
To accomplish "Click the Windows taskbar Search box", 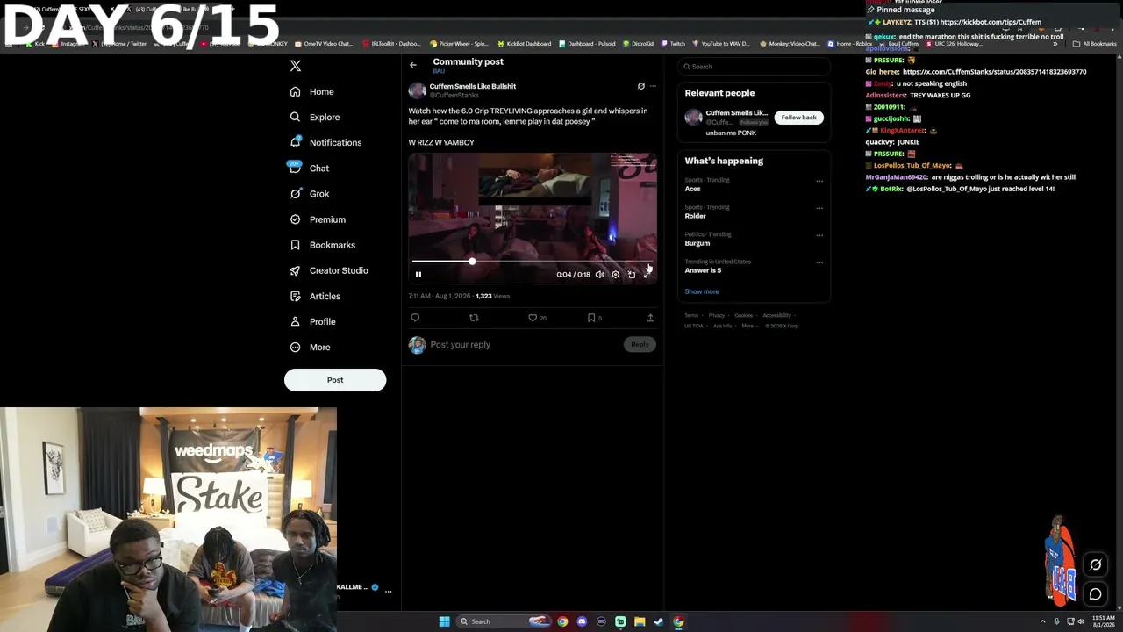I will 504,621.
